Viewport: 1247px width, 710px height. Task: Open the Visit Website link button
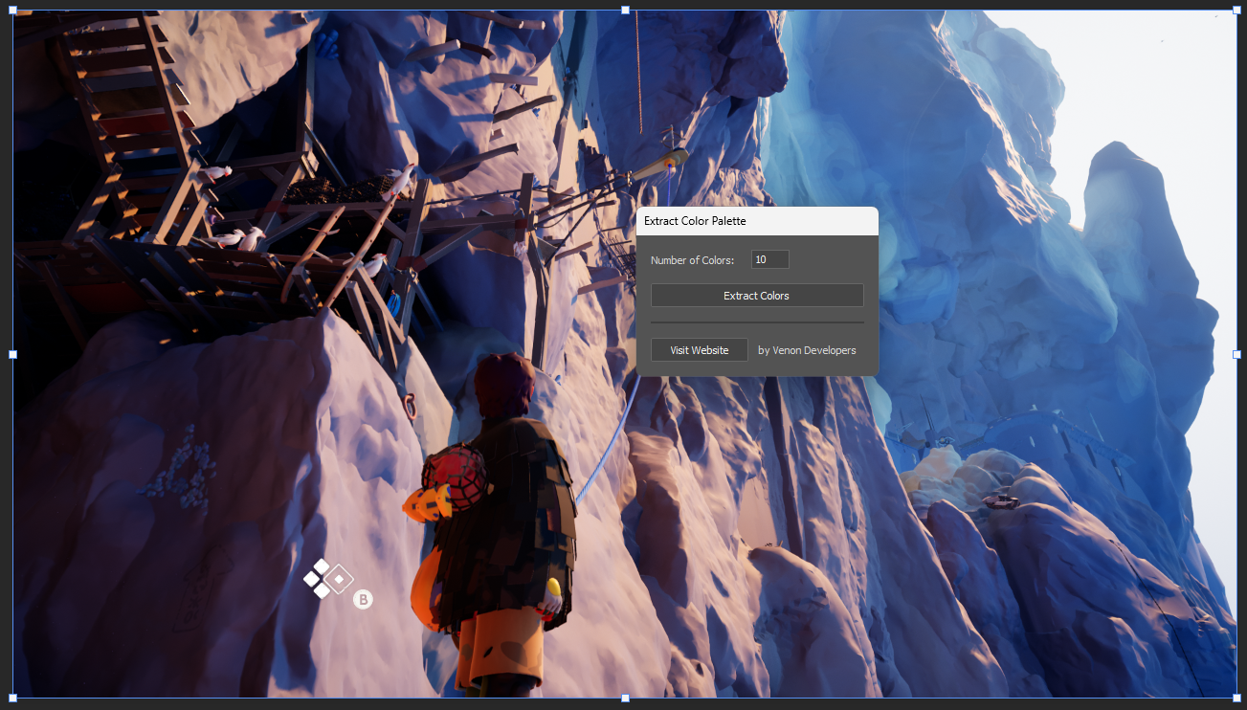point(699,350)
